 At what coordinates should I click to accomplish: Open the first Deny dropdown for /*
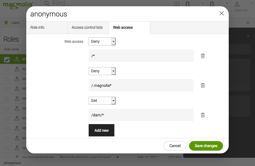click(x=102, y=42)
